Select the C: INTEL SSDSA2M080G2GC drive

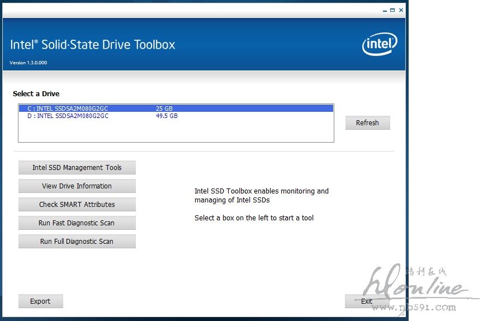[68, 108]
